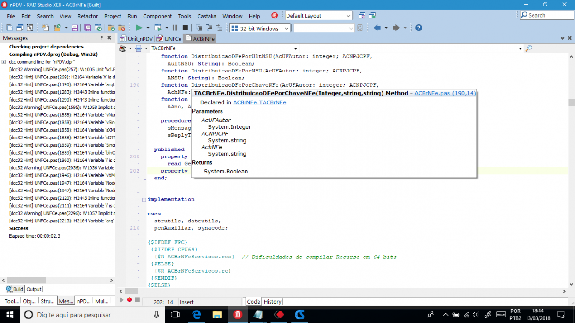Open the 32-bit Windows platform dropdown

tap(286, 29)
